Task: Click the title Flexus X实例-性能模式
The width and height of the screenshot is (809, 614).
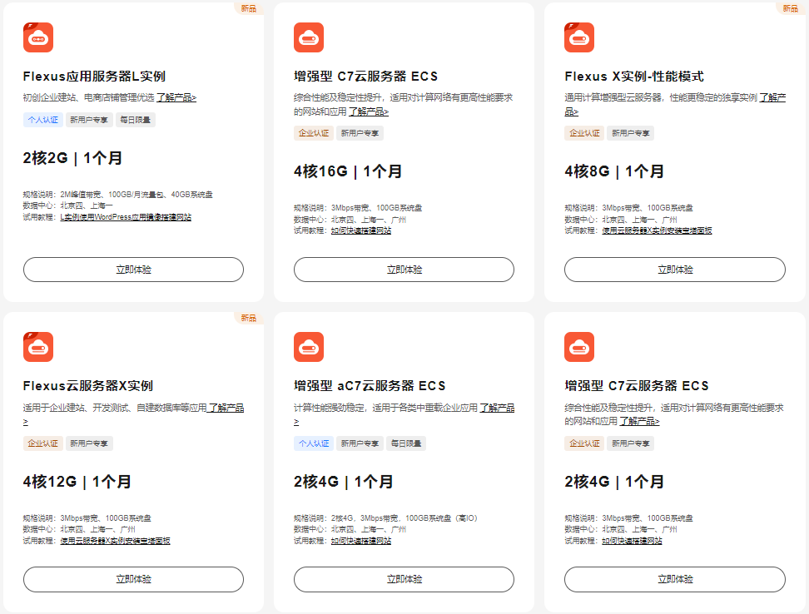Action: pyautogui.click(x=634, y=77)
